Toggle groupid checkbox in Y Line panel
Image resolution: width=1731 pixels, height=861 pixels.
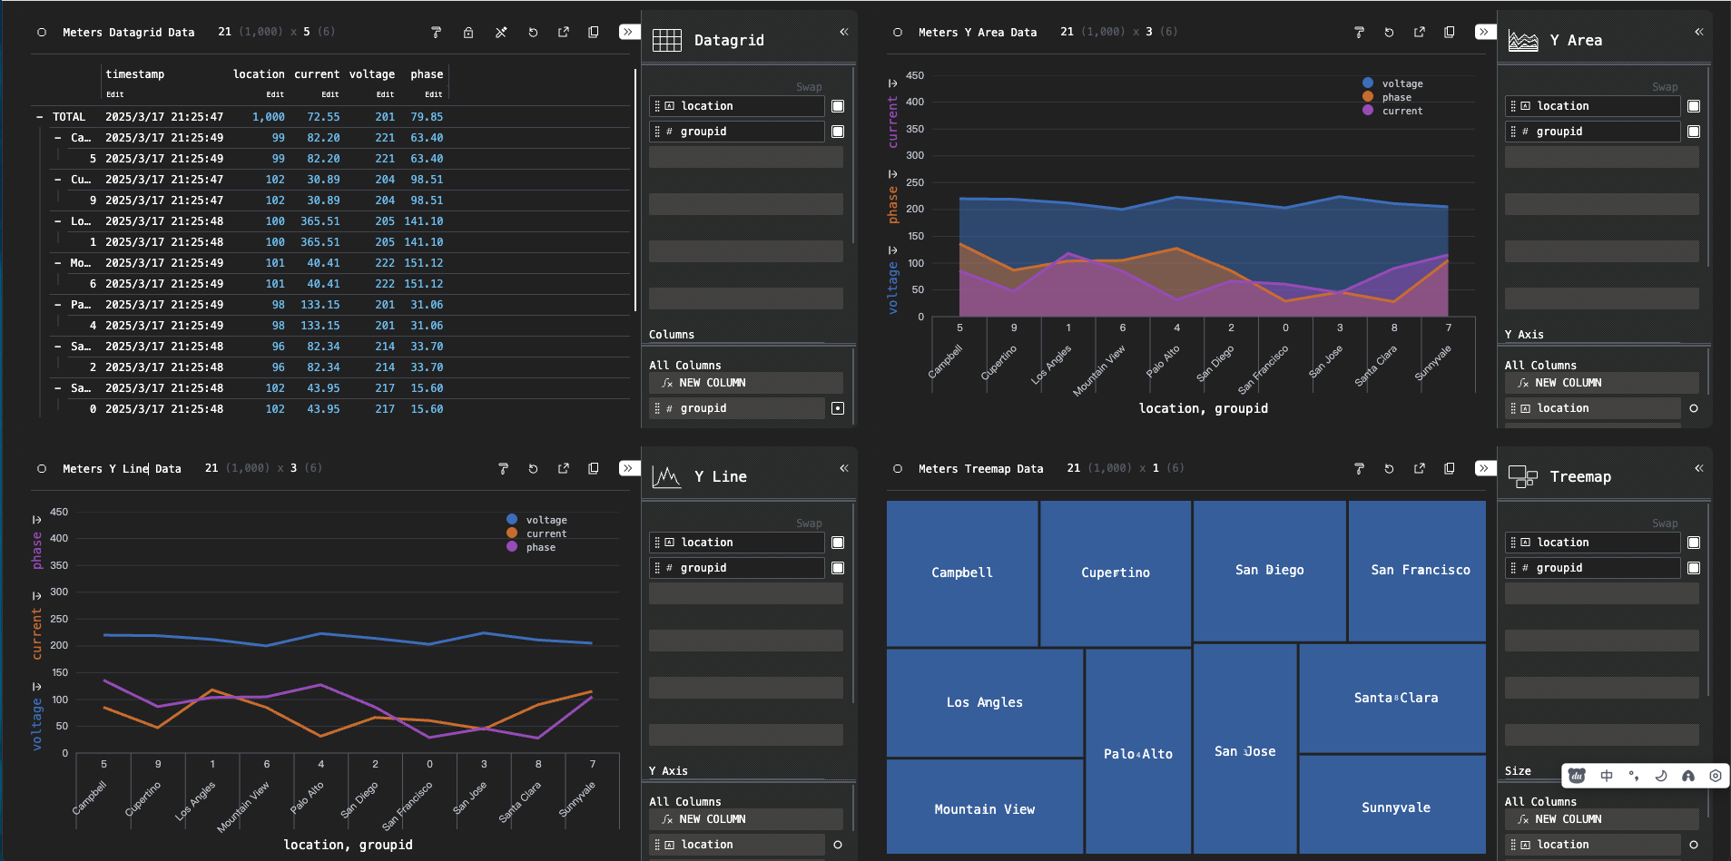838,568
